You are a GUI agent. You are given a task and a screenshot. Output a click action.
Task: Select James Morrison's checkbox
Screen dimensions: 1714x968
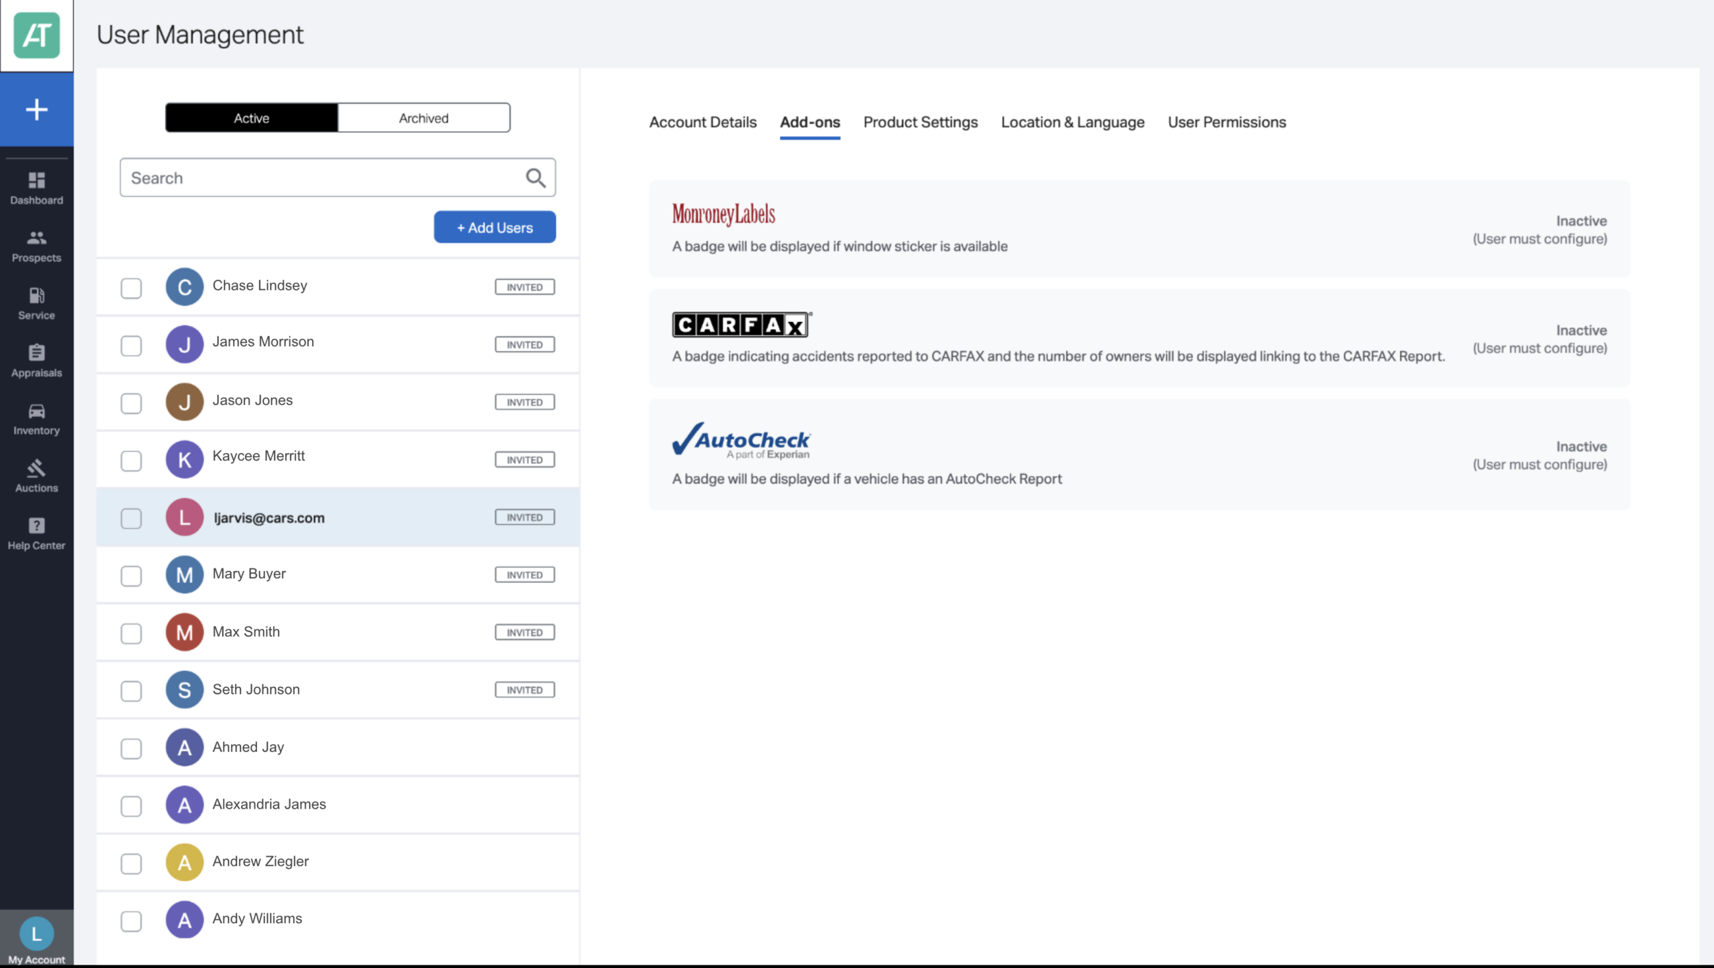tap(131, 346)
